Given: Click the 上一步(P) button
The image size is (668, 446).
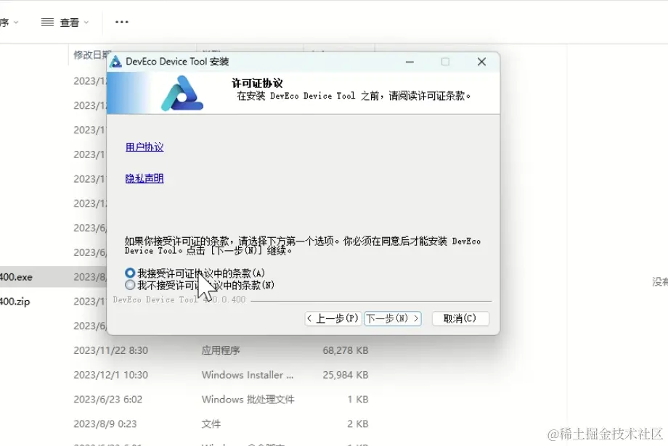Looking at the screenshot, I should pyautogui.click(x=333, y=318).
